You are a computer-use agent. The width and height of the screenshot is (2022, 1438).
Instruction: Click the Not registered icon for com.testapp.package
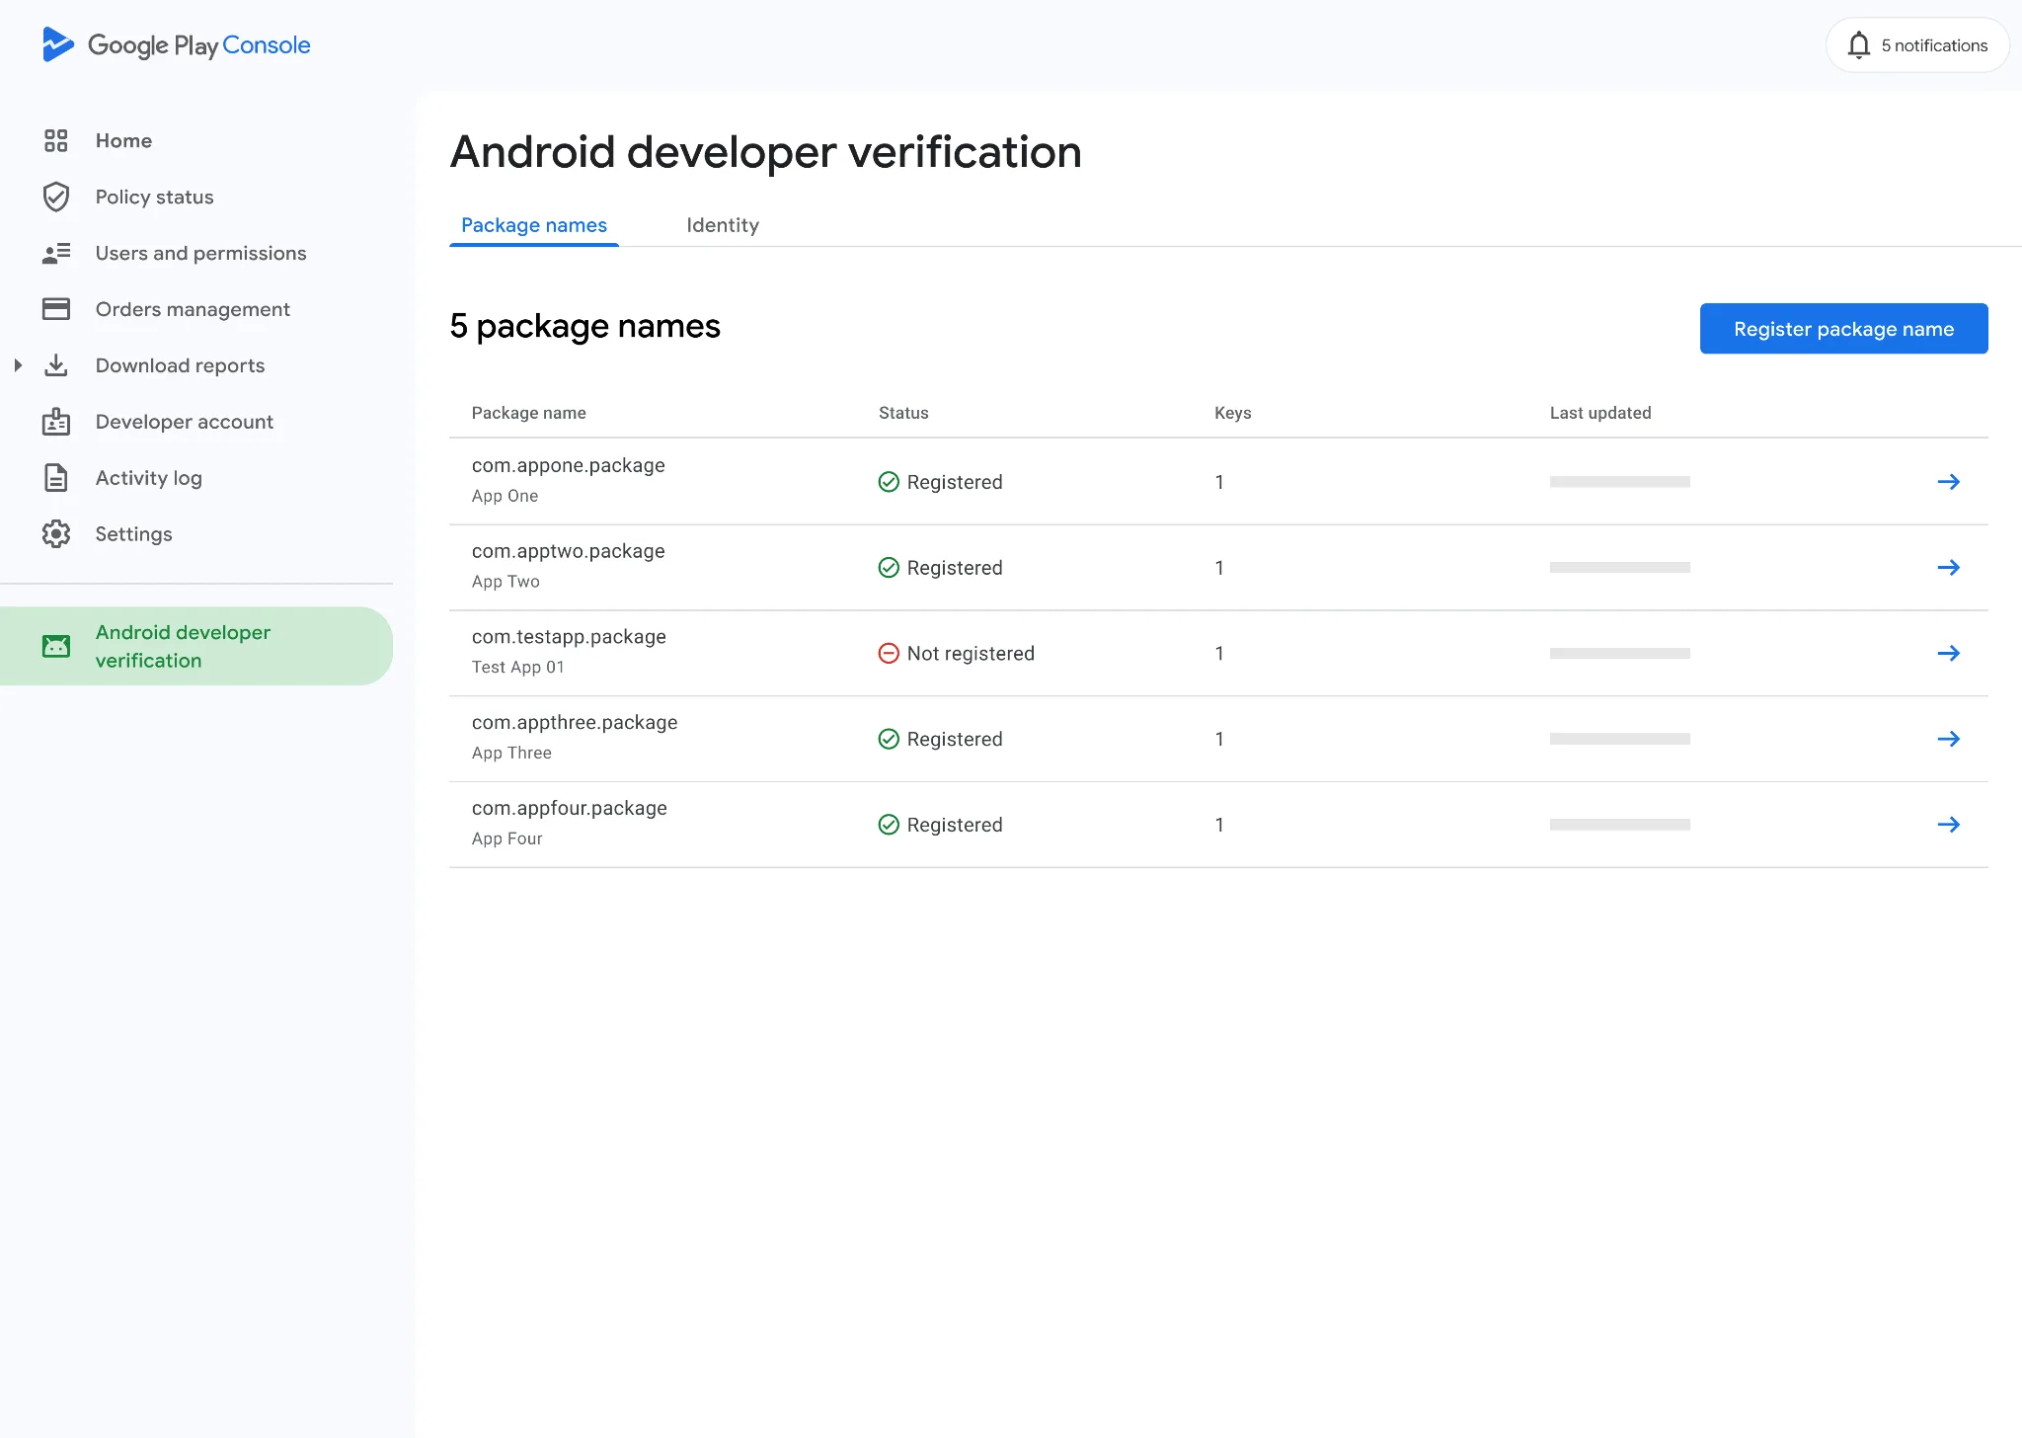pyautogui.click(x=889, y=653)
